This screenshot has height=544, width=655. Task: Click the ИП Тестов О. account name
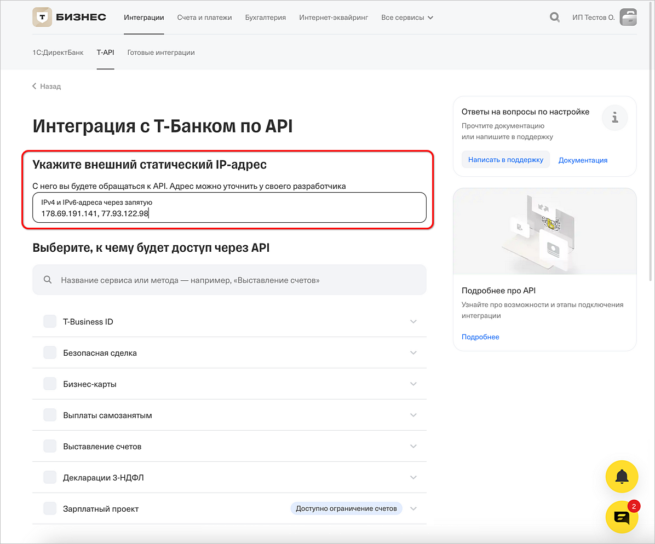point(593,18)
